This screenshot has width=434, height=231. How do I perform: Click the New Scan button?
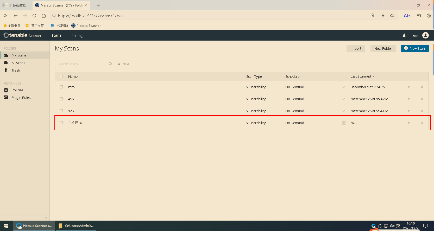click(x=415, y=48)
